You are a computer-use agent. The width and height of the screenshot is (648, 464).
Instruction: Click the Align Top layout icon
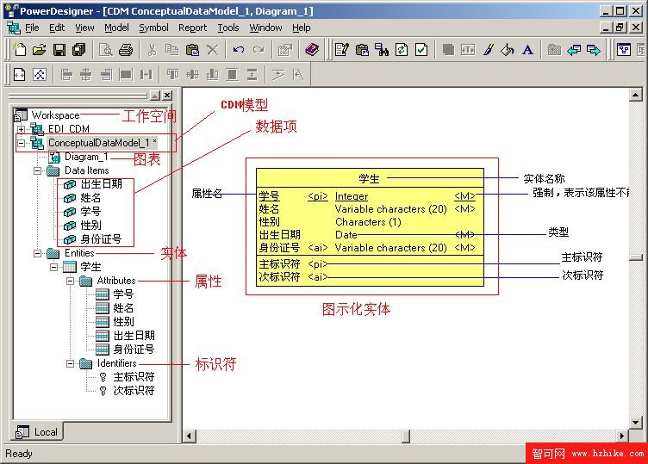(172, 75)
